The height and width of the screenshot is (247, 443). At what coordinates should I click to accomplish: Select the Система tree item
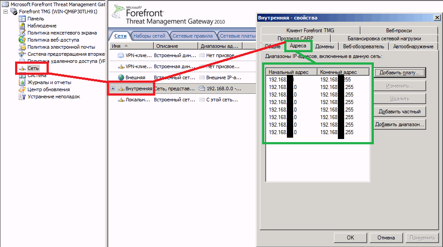[37, 76]
